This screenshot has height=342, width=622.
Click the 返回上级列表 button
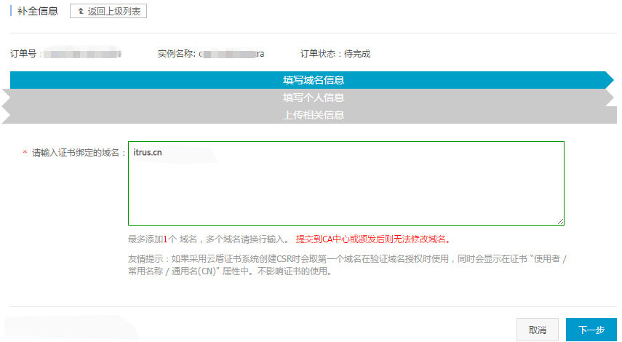coord(108,11)
